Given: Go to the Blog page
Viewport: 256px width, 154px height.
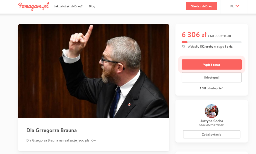Looking at the screenshot, I should click(92, 6).
